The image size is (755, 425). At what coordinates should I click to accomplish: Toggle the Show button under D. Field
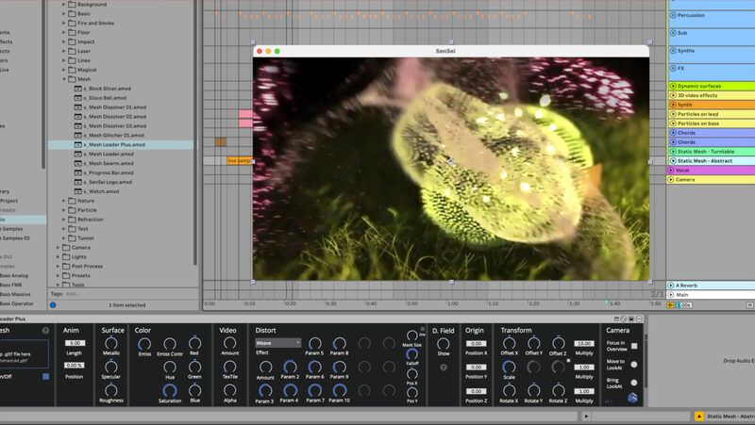(x=443, y=344)
